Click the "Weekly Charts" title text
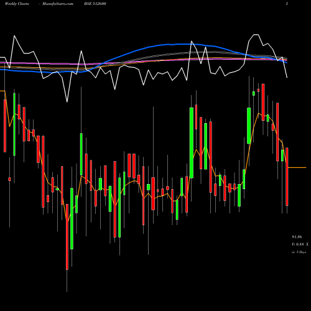 [17, 4]
